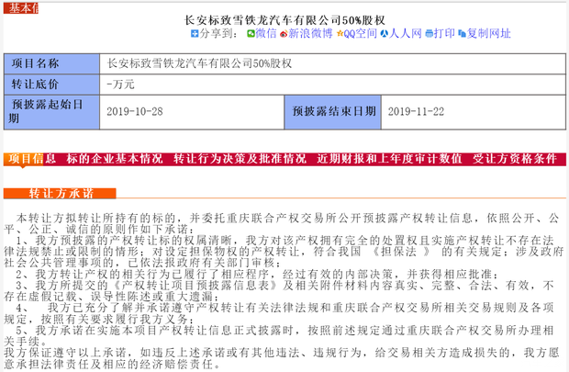Share to 新浪微博 using its icon

pos(284,34)
